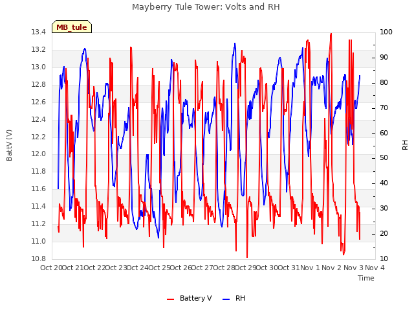Click the 100 right axis value
Screen dimensions: 414x311
(386, 32)
